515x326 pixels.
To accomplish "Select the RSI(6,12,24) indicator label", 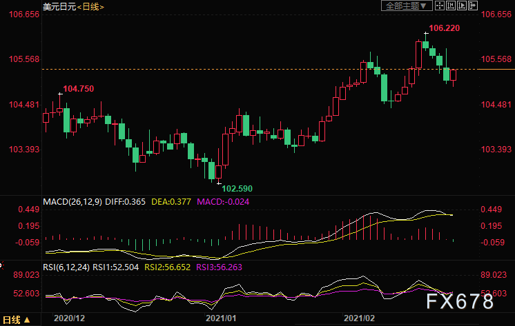I will 66,267.
